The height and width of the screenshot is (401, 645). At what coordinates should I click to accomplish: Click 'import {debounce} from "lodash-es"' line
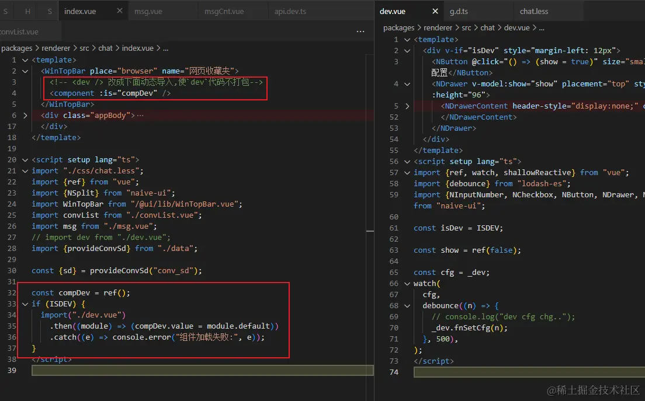point(493,184)
